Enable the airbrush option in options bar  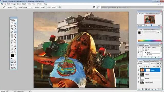pyautogui.click(x=60, y=7)
